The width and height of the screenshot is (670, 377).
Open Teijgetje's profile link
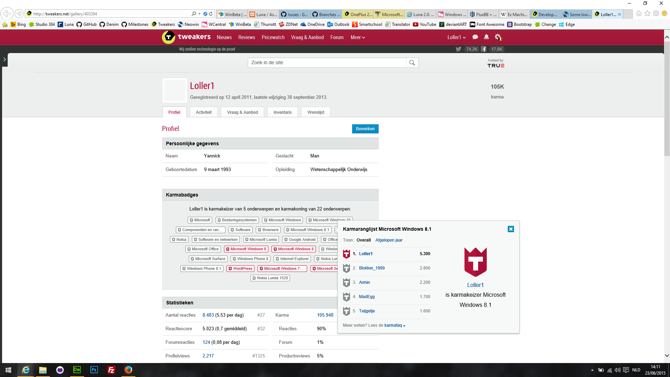pyautogui.click(x=367, y=311)
